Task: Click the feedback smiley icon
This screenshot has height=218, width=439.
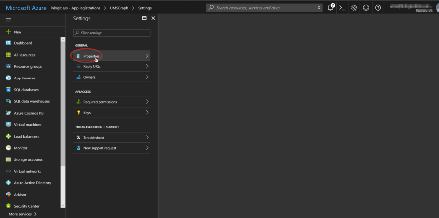Action: [x=366, y=8]
